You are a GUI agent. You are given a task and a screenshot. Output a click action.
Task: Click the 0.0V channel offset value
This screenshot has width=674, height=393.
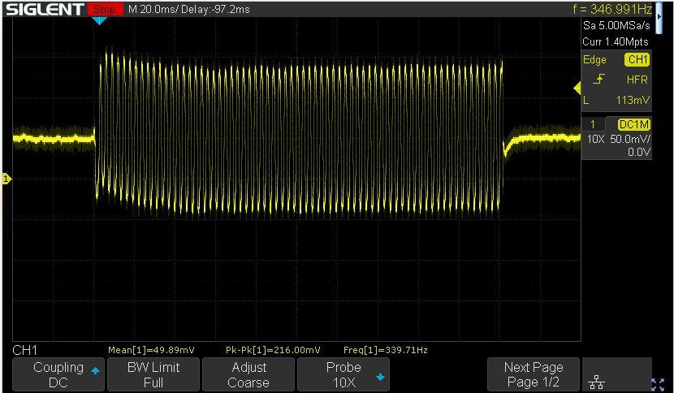pyautogui.click(x=639, y=152)
